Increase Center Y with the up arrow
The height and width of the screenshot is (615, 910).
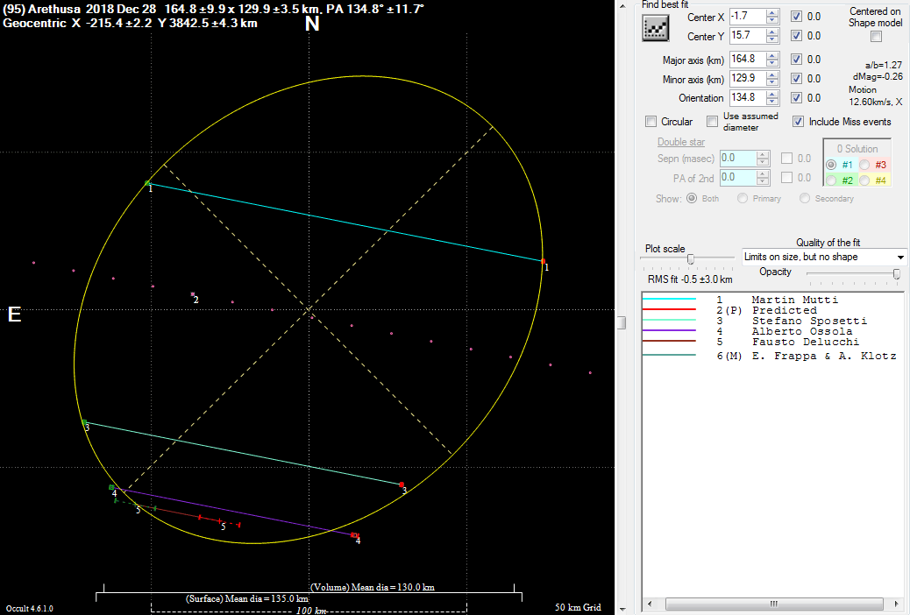point(772,32)
